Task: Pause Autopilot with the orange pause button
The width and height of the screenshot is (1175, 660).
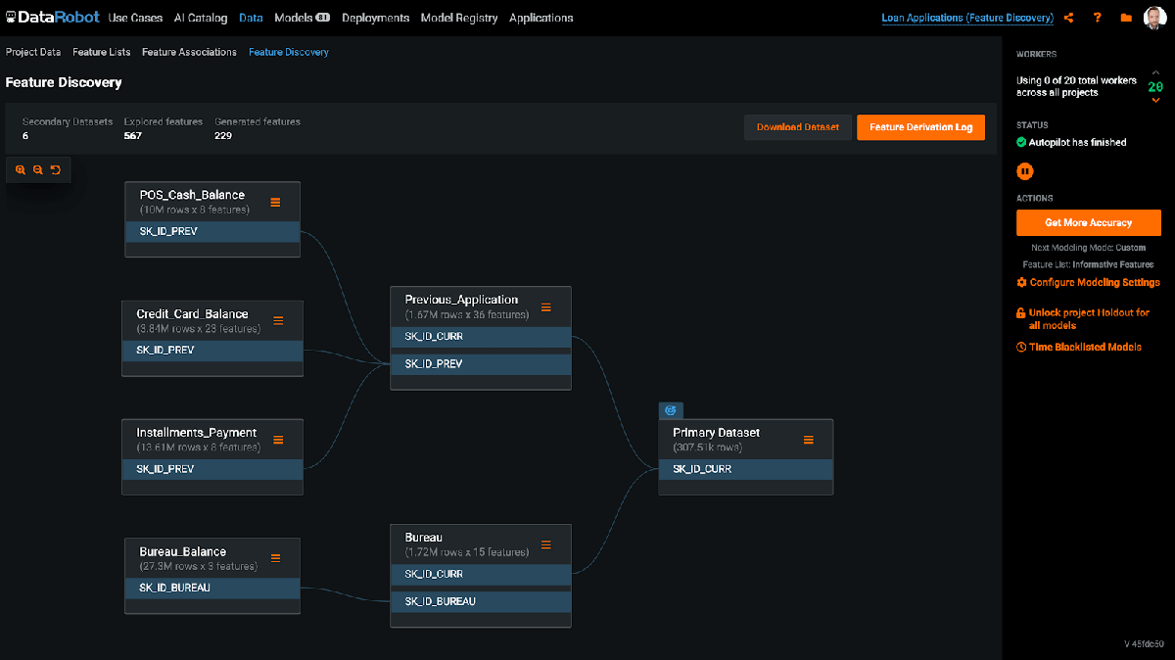Action: coord(1024,171)
